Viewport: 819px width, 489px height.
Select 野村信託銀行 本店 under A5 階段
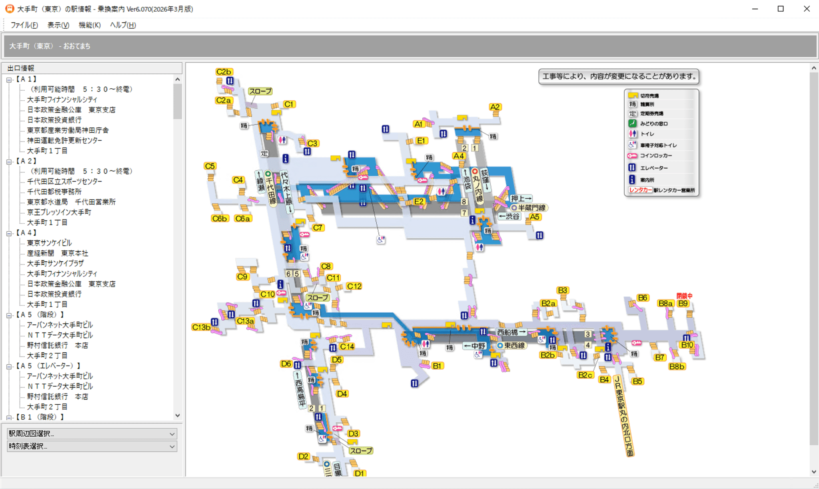pyautogui.click(x=57, y=345)
